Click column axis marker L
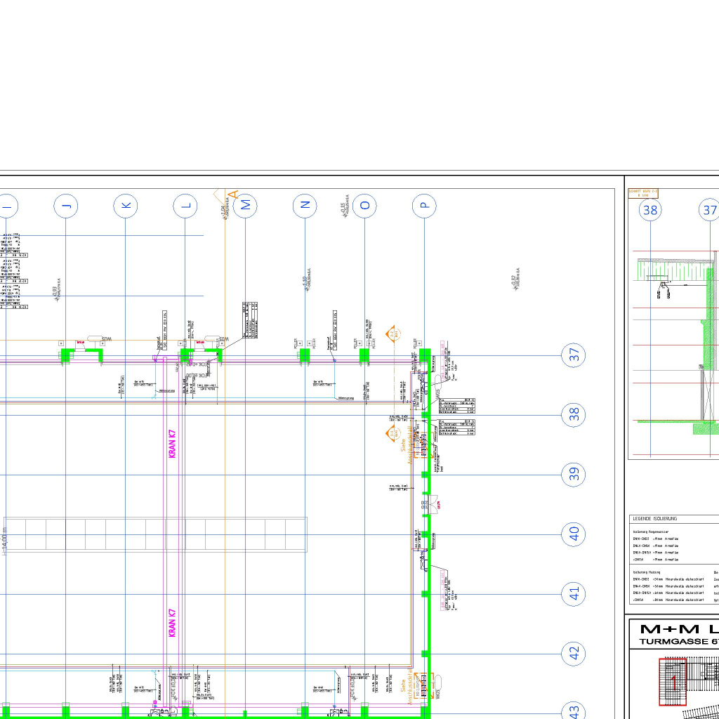This screenshot has height=719, width=719. click(185, 206)
